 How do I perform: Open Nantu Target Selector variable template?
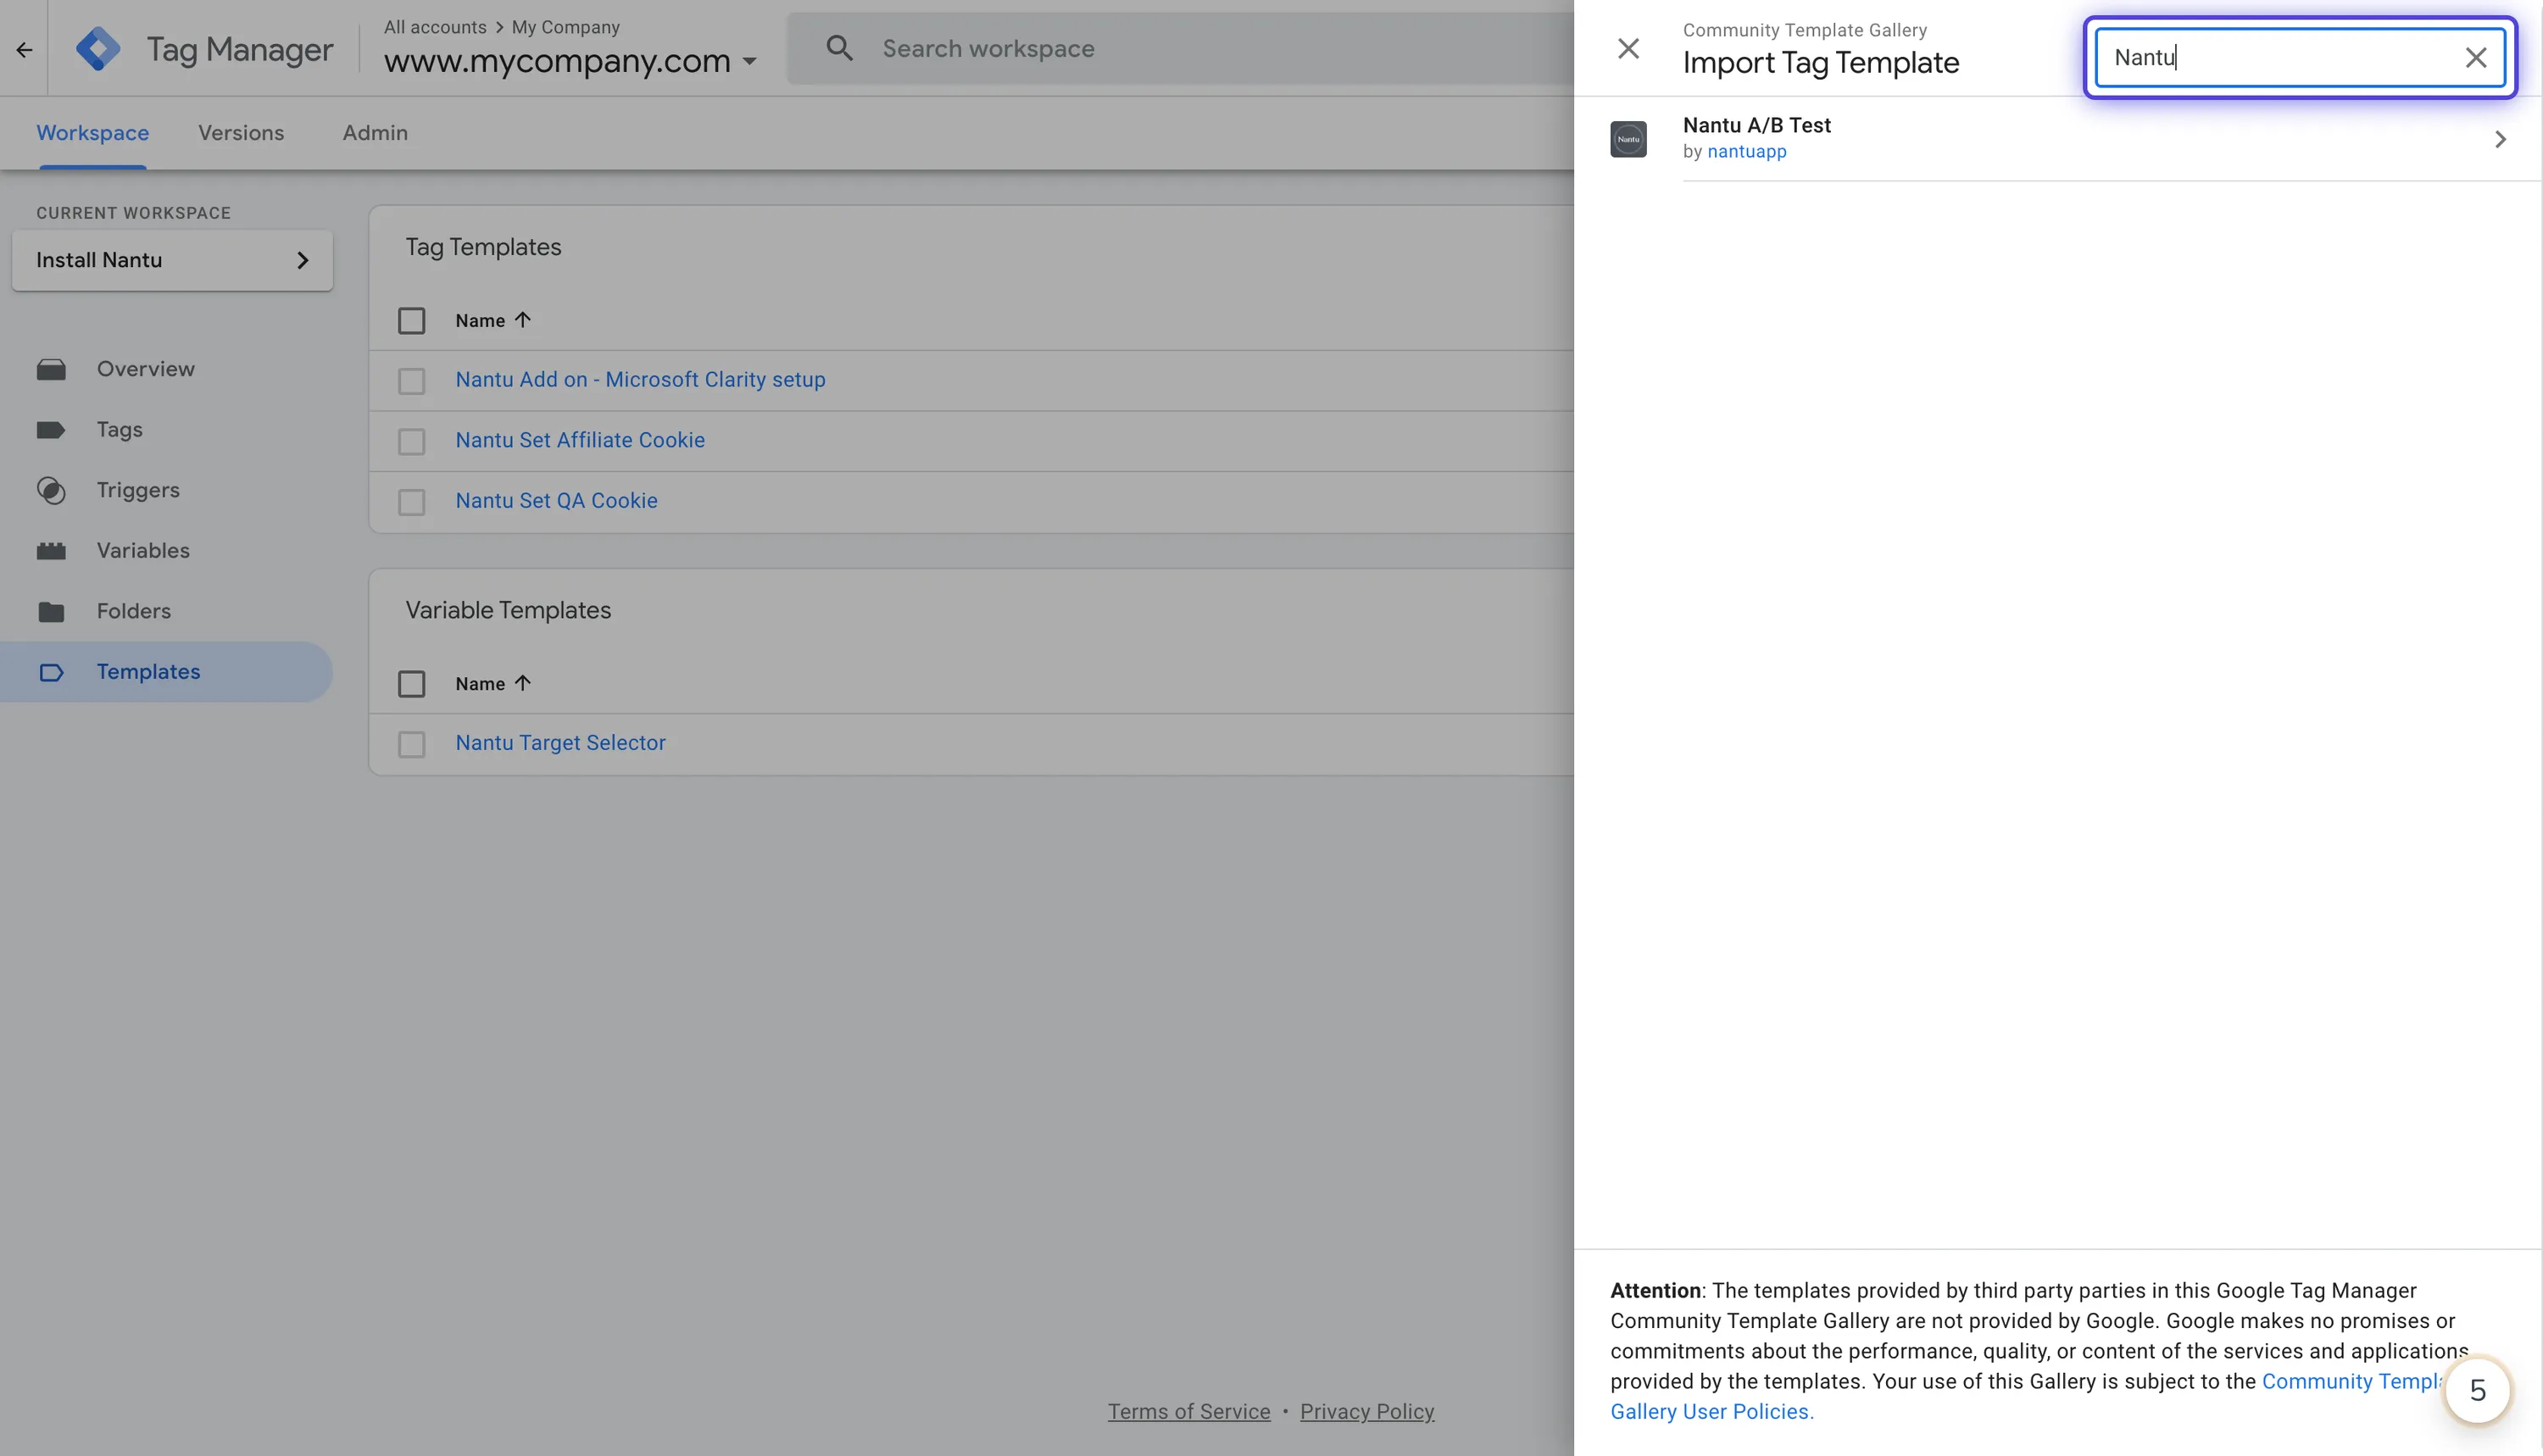pos(560,743)
